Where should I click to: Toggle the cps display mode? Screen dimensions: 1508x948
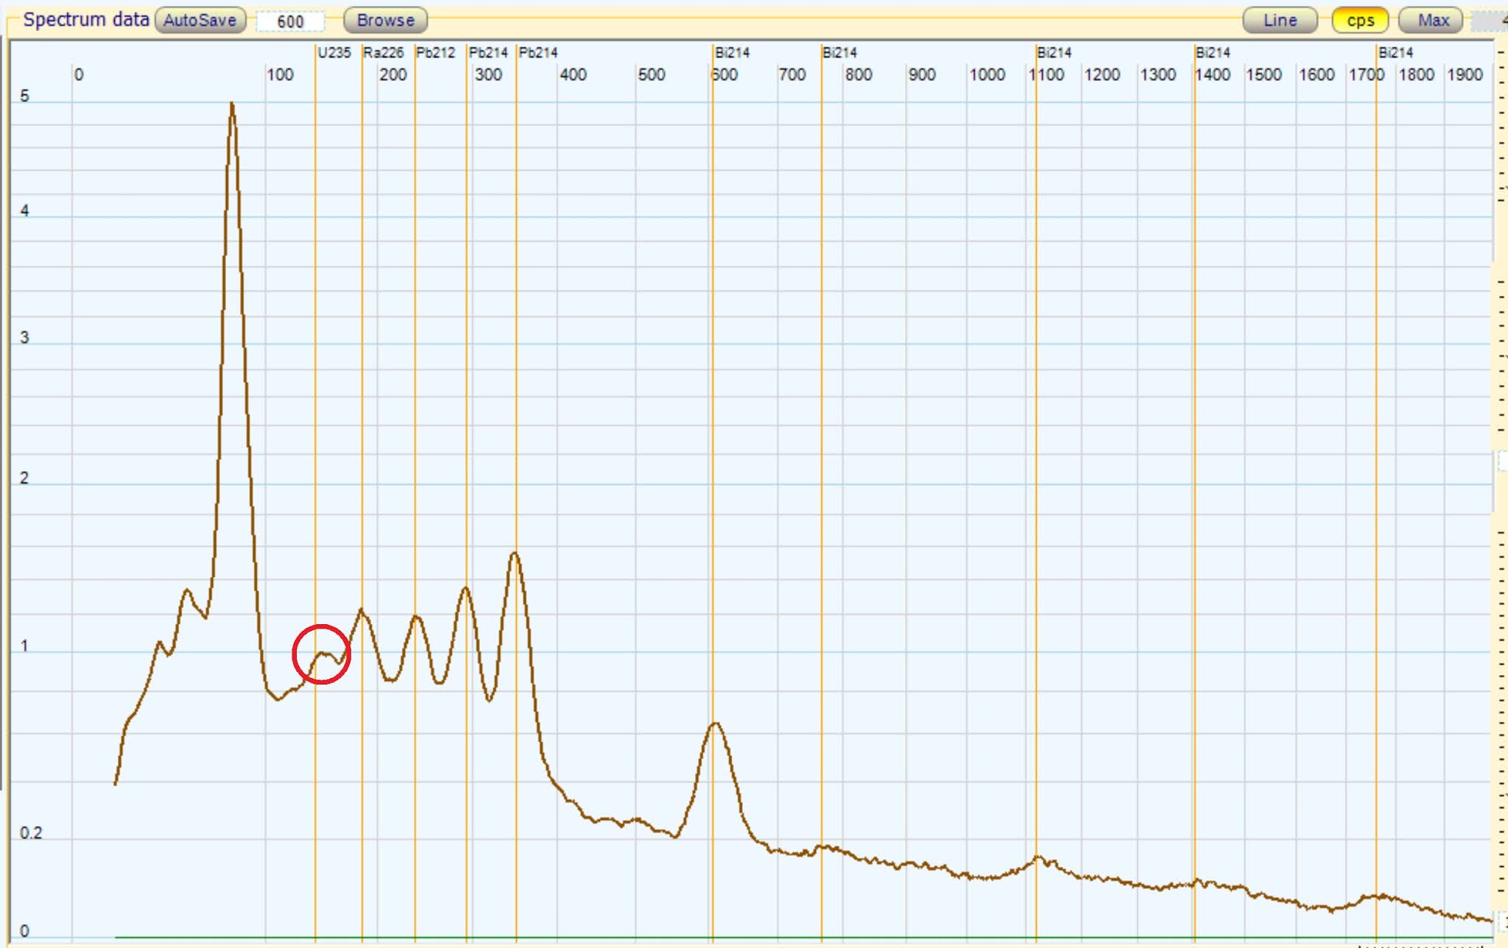1360,21
